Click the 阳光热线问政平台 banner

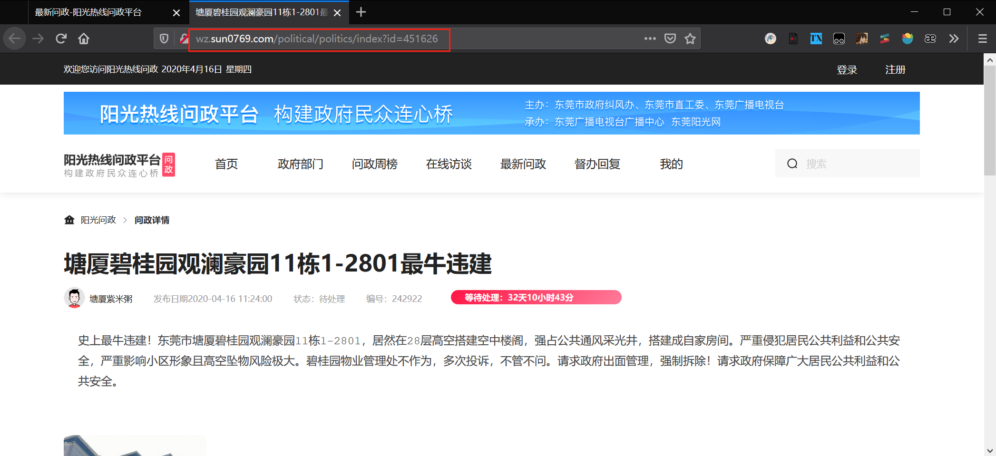tap(492, 113)
